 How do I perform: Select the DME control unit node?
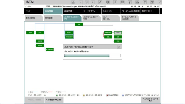pyautogui.click(x=118, y=33)
